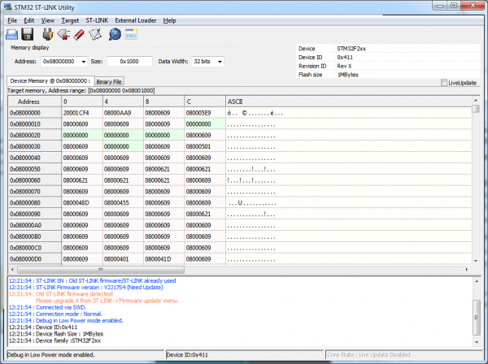488x364 pixels.
Task: Open the globe website toolbar icon
Action: click(x=115, y=34)
